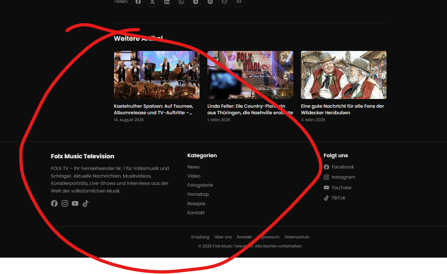Click the 4. März 2026 date
This screenshot has width=447, height=274.
(313, 120)
